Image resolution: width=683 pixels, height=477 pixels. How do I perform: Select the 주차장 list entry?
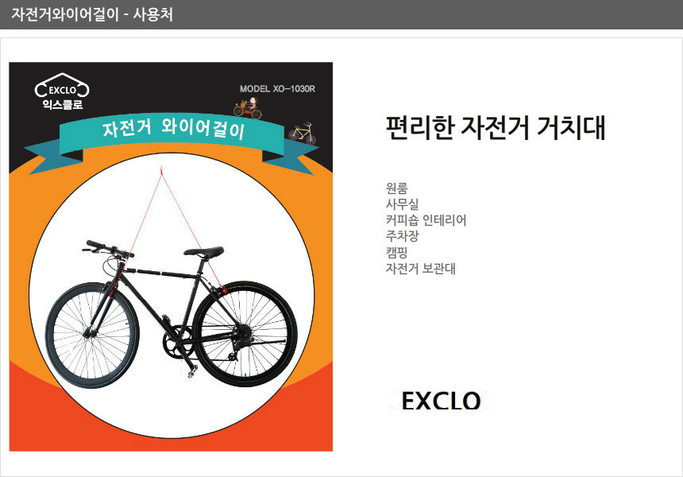[x=402, y=236]
